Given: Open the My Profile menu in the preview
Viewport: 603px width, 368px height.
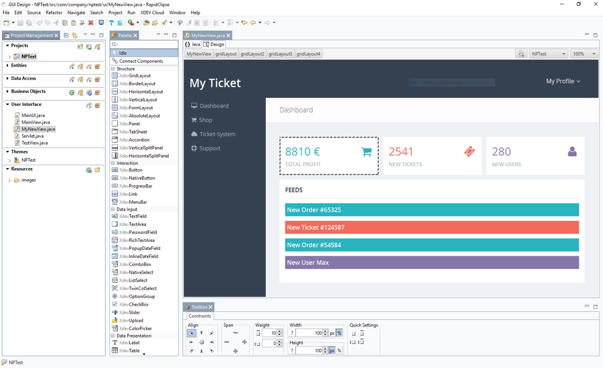Looking at the screenshot, I should tap(563, 81).
